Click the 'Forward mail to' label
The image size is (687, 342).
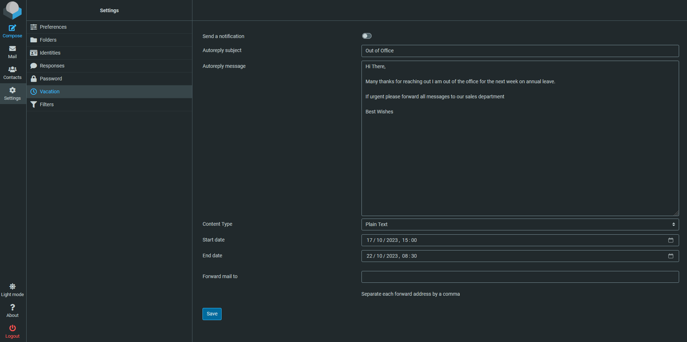click(220, 276)
